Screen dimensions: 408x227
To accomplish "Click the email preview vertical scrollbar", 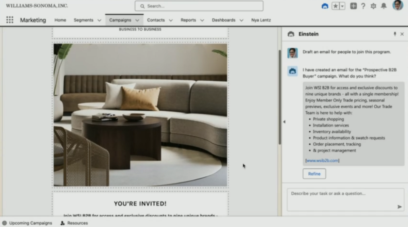I will [280, 97].
